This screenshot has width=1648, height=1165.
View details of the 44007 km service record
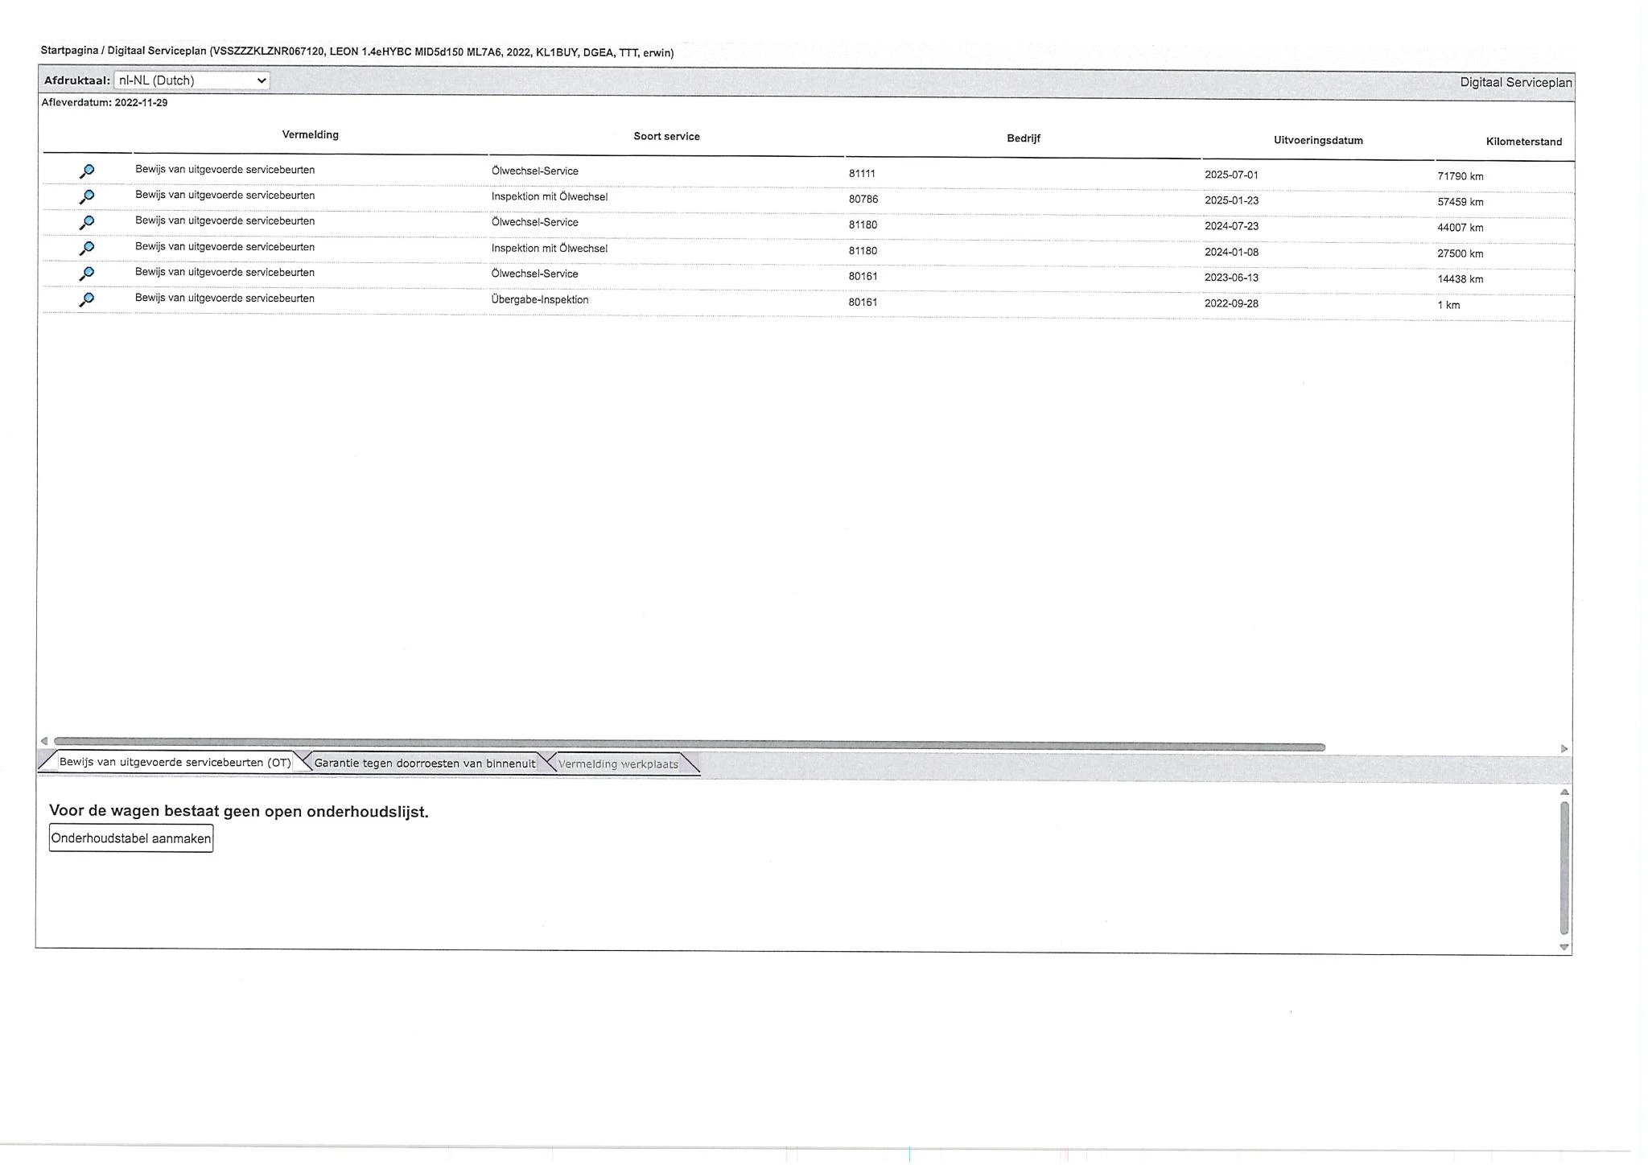(87, 222)
